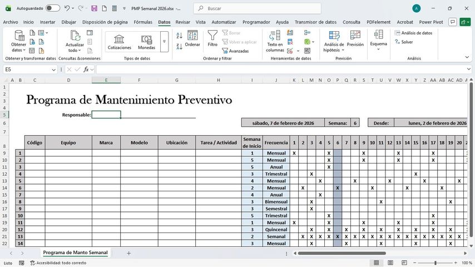Click the Consolidate icon

[x=307, y=33]
